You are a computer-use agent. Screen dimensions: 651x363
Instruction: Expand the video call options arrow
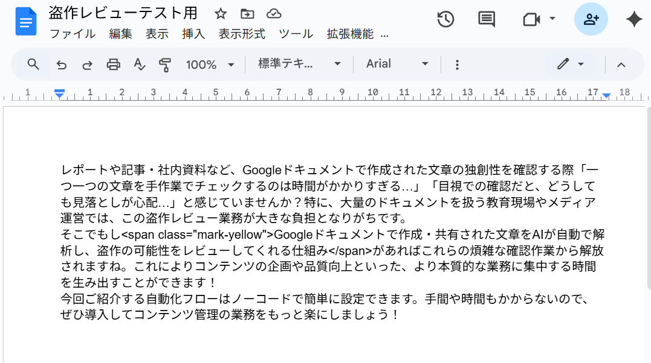[552, 18]
